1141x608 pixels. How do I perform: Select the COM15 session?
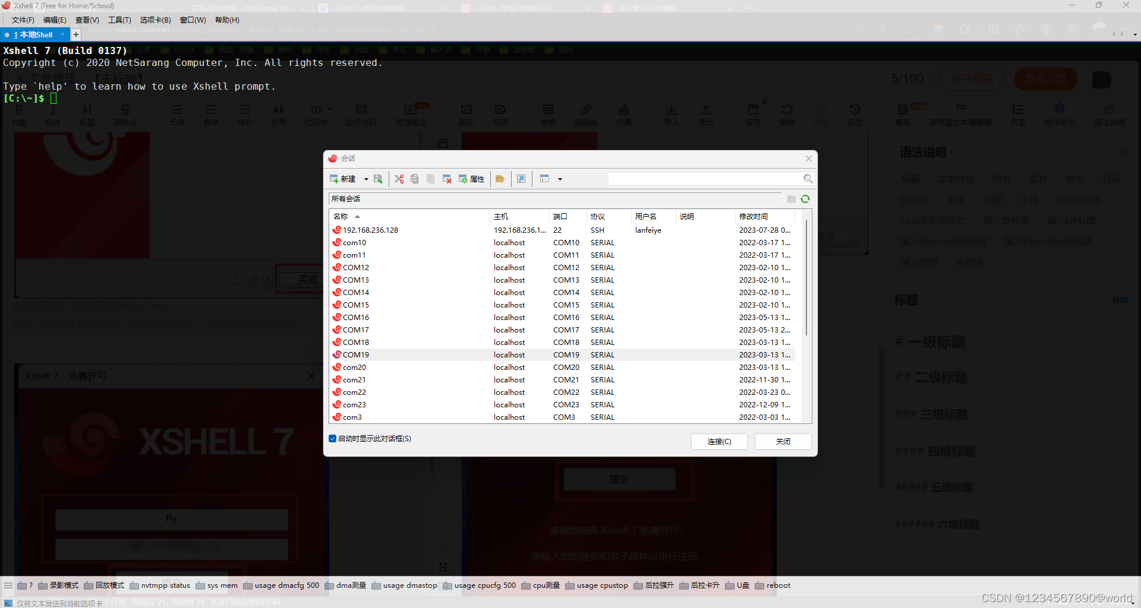click(x=562, y=305)
